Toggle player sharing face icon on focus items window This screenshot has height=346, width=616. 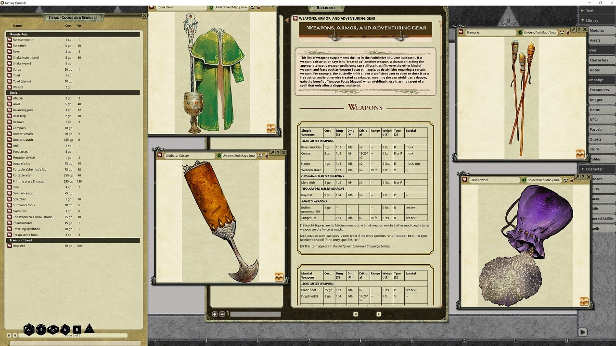[252, 8]
